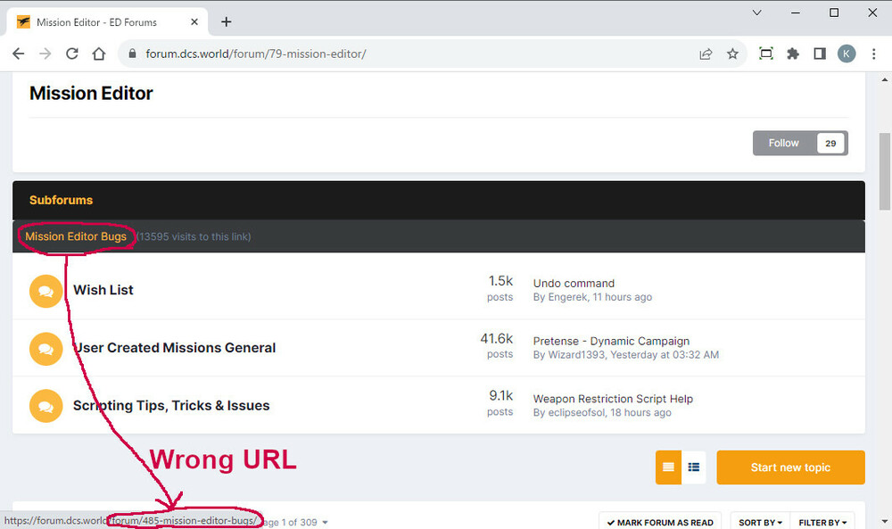Toggle the browser side panel icon
The width and height of the screenshot is (892, 529).
819,54
